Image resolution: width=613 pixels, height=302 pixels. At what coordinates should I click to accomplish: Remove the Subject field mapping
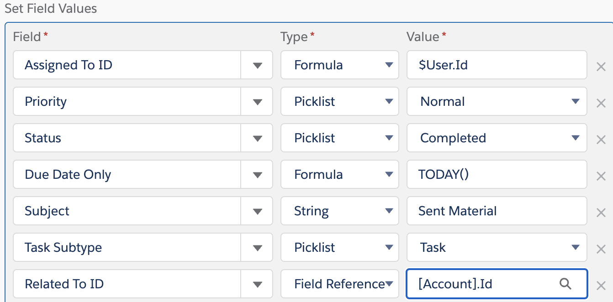pos(601,212)
